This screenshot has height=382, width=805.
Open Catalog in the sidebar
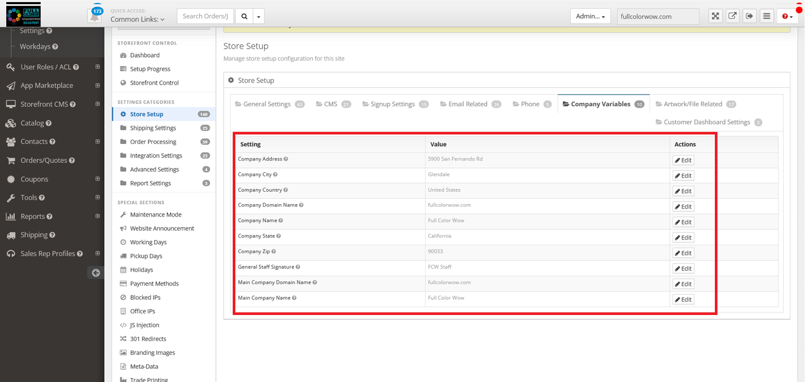pos(32,123)
